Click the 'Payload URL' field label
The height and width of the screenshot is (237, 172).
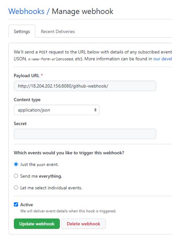[26, 76]
